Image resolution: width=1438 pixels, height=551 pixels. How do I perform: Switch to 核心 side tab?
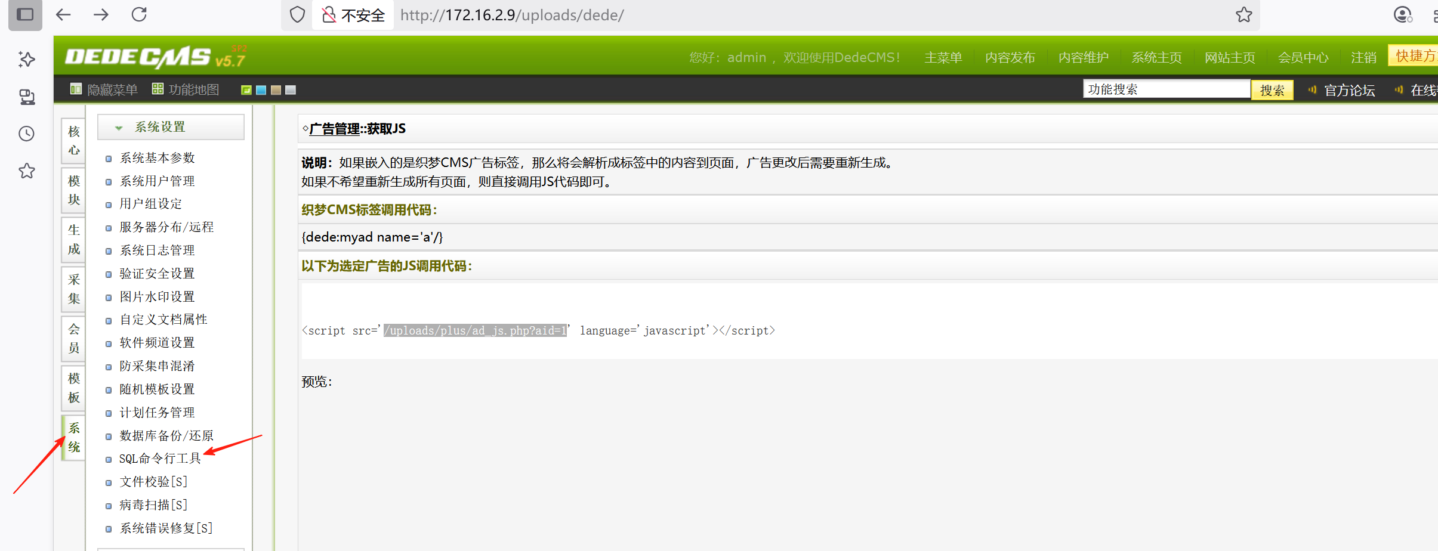click(x=73, y=141)
